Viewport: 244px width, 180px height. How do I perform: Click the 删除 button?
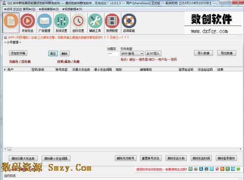[x=65, y=54]
